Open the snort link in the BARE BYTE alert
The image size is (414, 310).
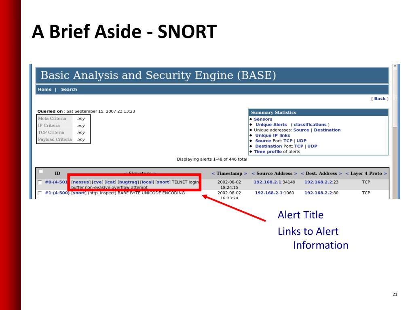[x=79, y=193]
